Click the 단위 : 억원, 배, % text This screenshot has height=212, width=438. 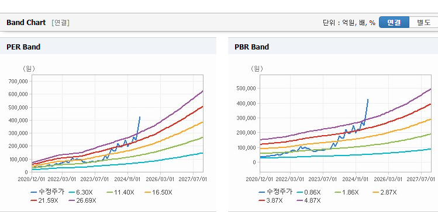349,23
